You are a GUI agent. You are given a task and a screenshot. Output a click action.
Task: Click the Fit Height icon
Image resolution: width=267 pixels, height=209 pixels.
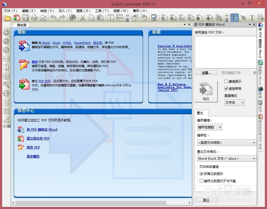(x=6, y=67)
